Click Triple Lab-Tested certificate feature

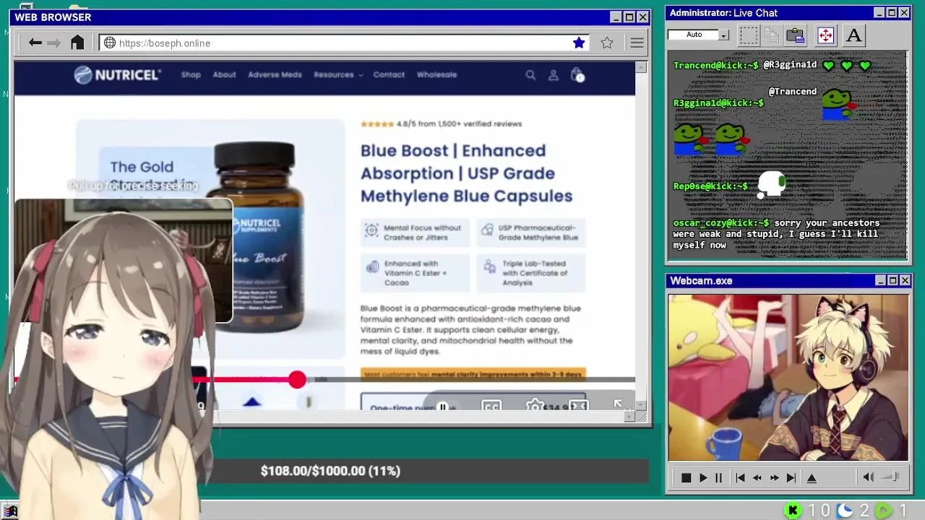[531, 273]
